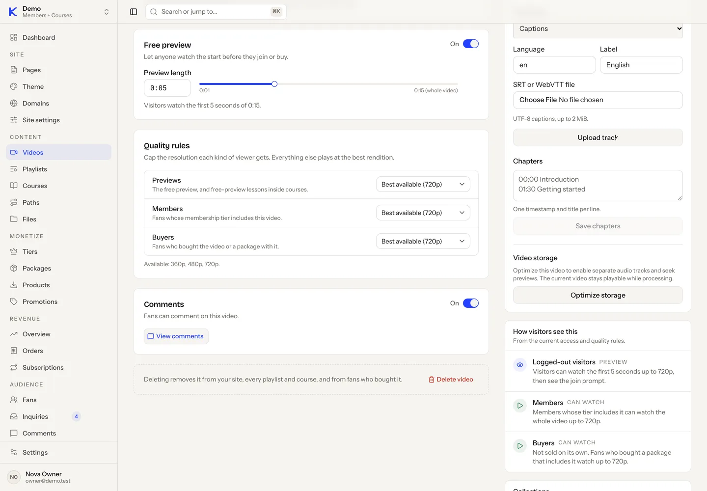The image size is (707, 491).
Task: Open the Buyers quality dropdown
Action: [x=423, y=241]
